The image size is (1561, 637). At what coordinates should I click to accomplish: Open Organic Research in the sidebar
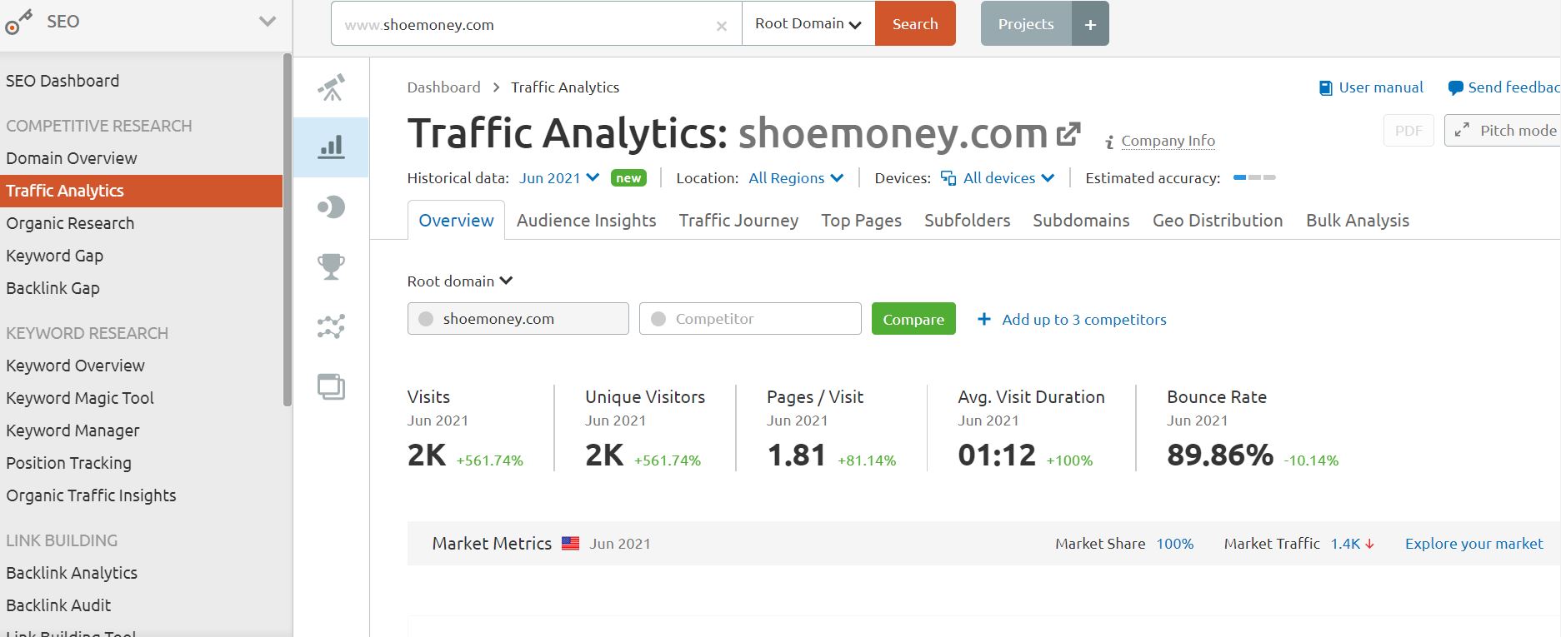tap(70, 223)
